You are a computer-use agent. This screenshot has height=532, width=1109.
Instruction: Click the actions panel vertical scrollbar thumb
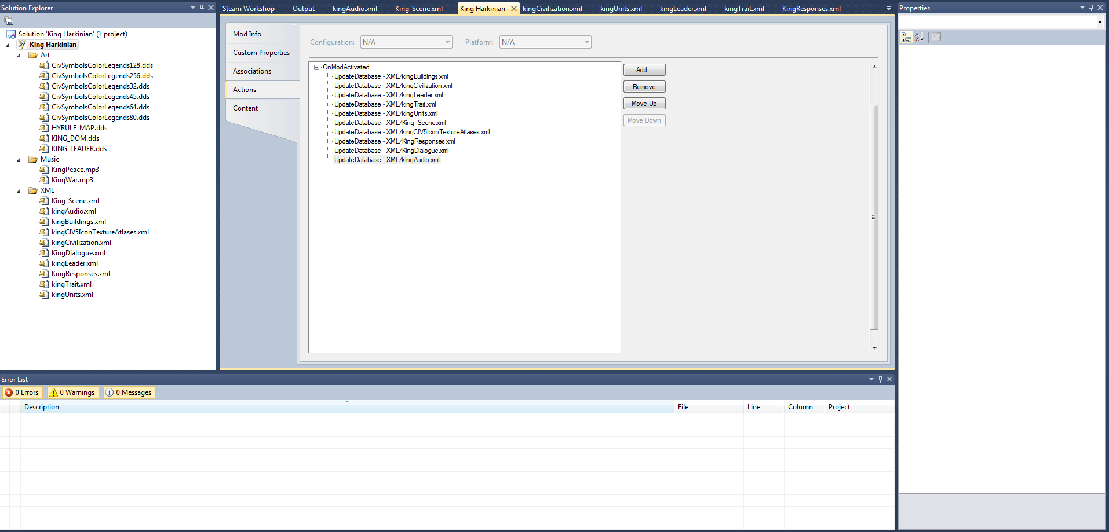(x=874, y=217)
